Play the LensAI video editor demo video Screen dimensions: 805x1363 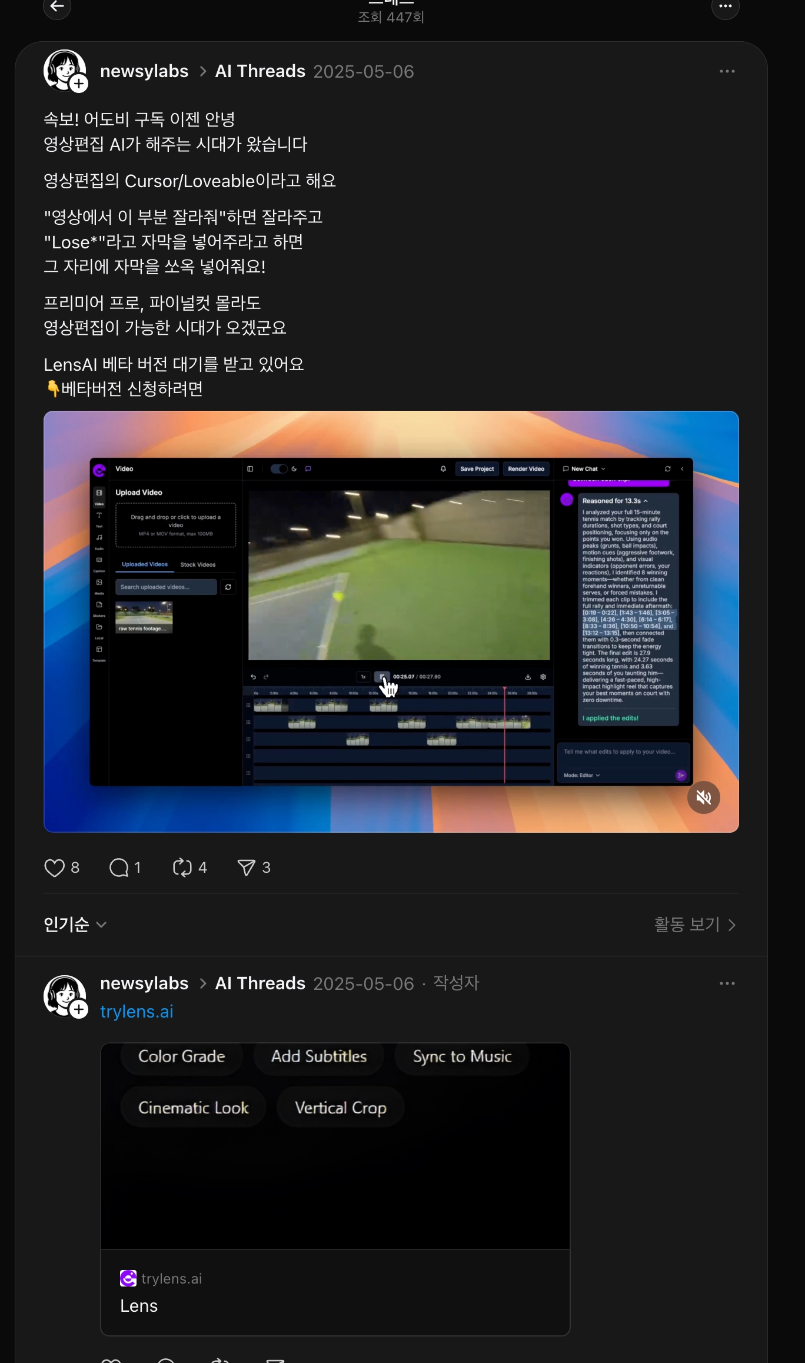(391, 621)
